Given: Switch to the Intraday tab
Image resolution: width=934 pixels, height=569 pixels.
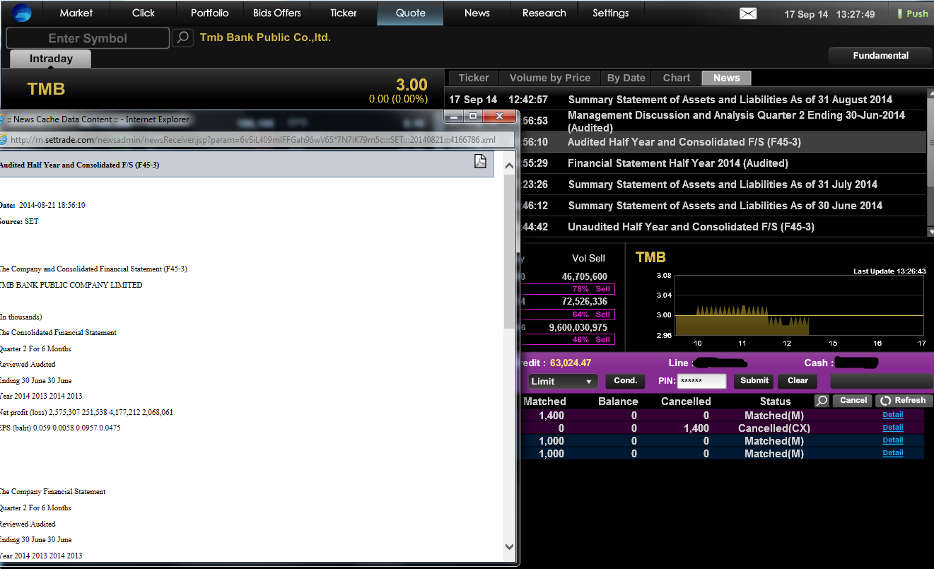Looking at the screenshot, I should (51, 59).
